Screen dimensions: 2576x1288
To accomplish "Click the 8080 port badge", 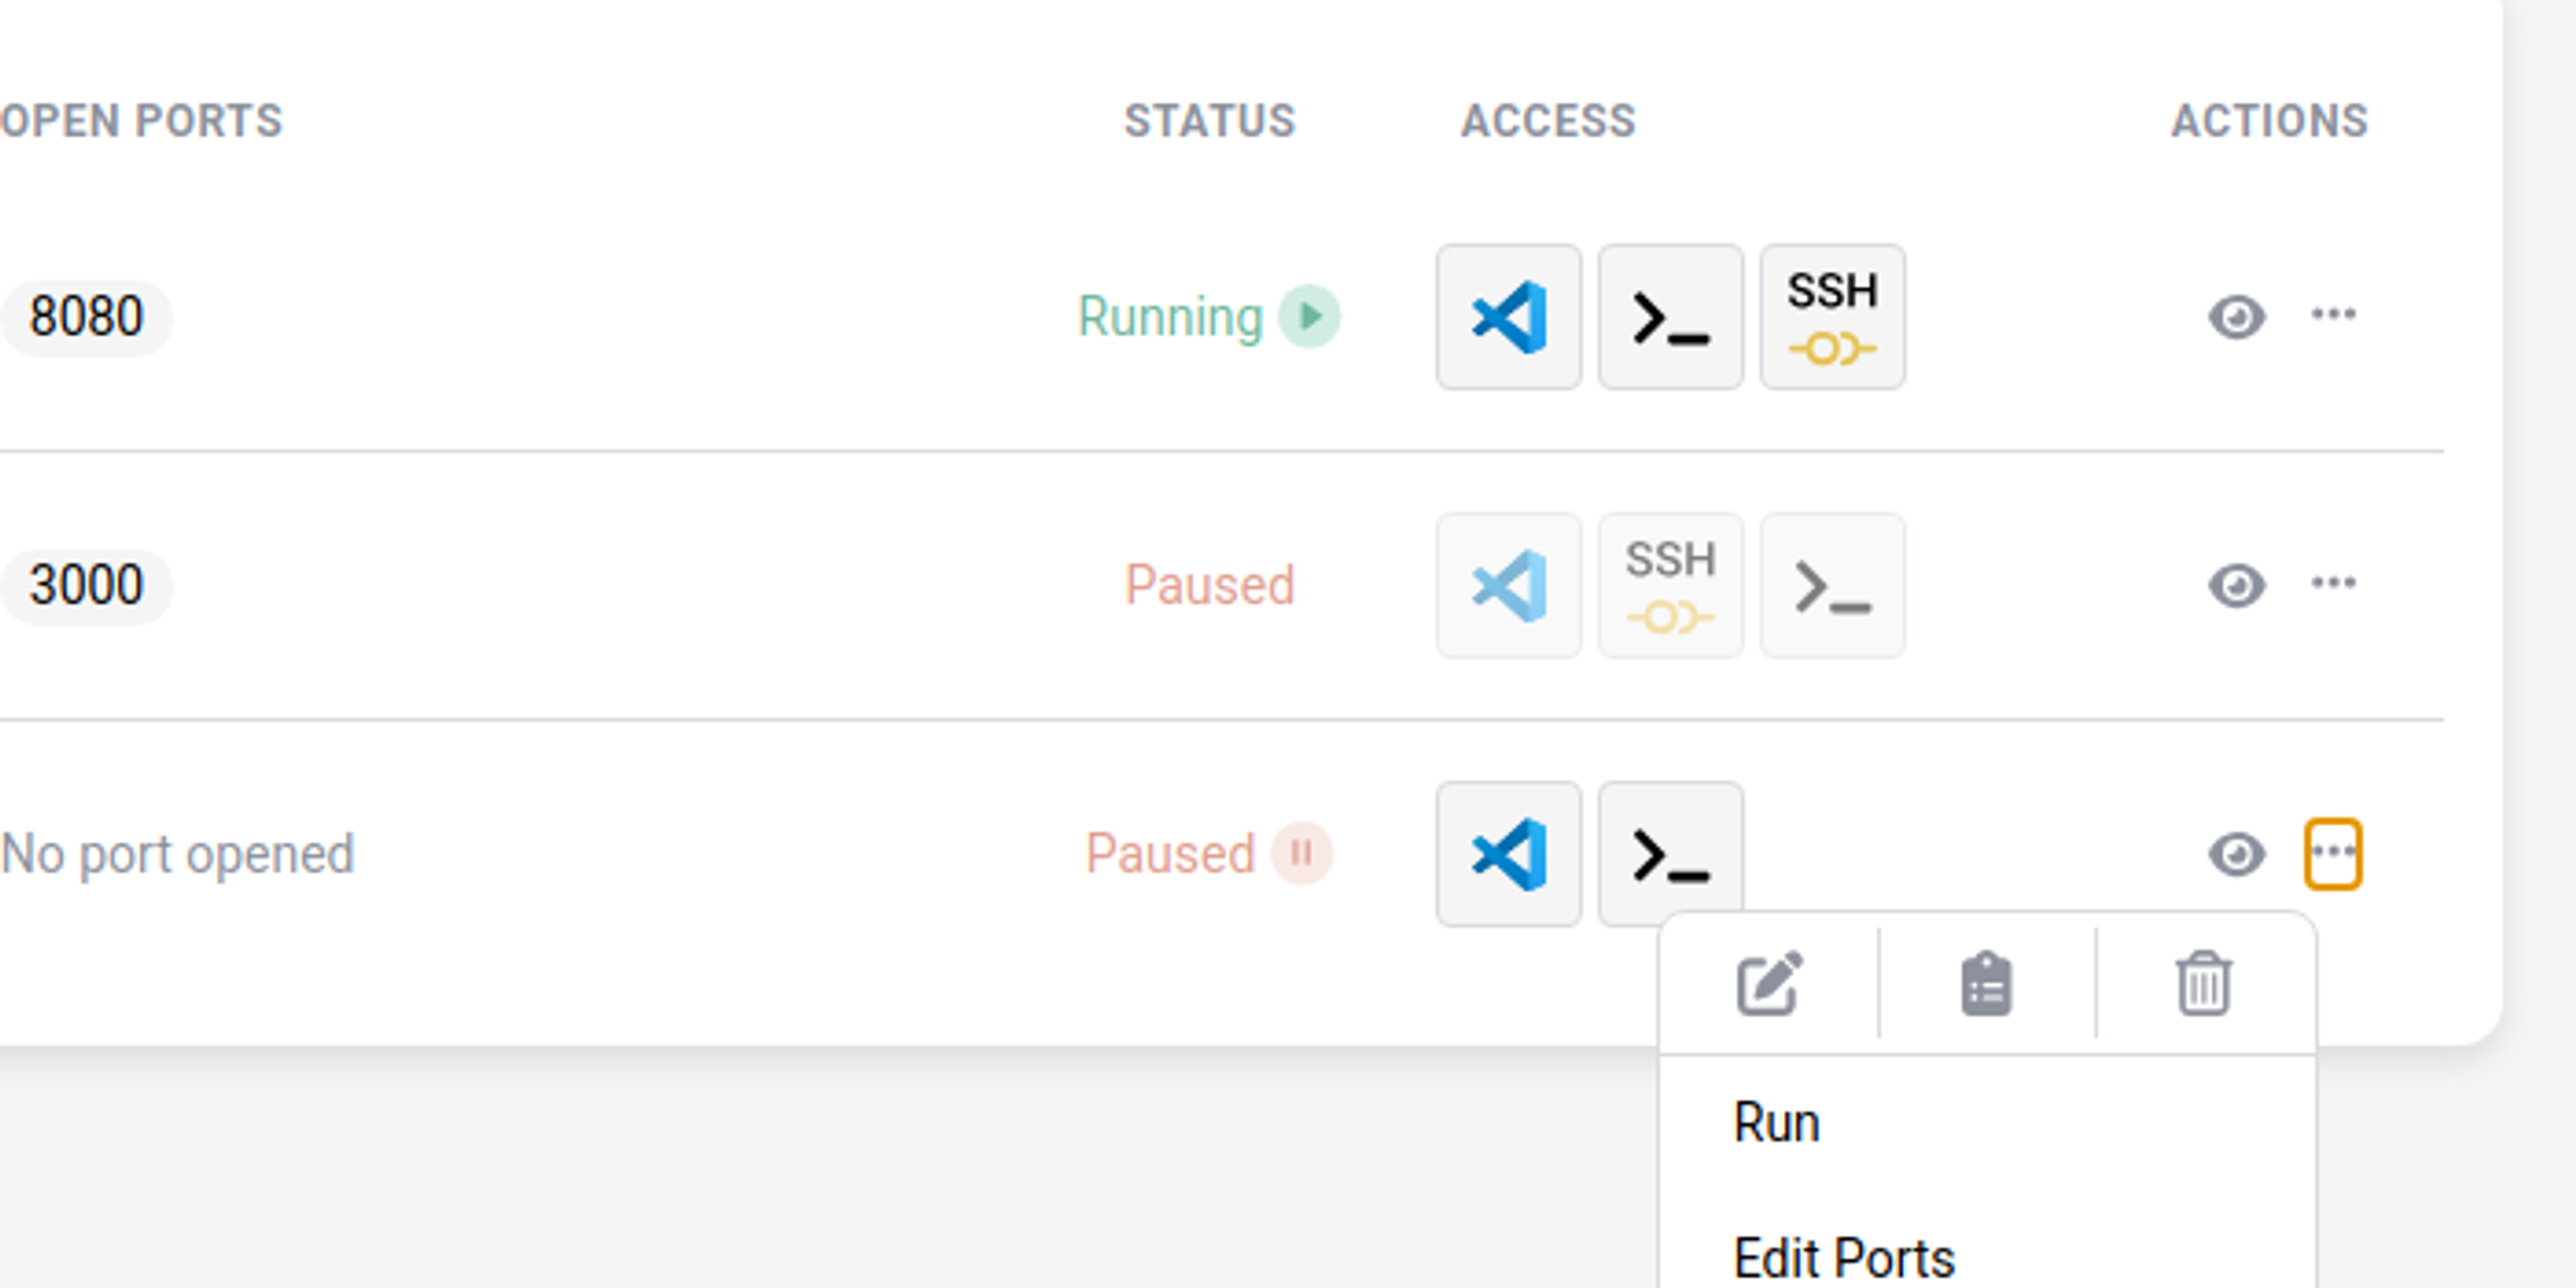I will point(85,315).
